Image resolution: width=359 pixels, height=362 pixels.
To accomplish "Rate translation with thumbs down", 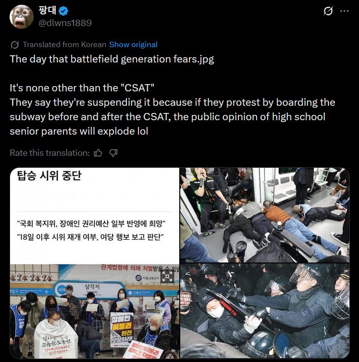I will click(113, 153).
